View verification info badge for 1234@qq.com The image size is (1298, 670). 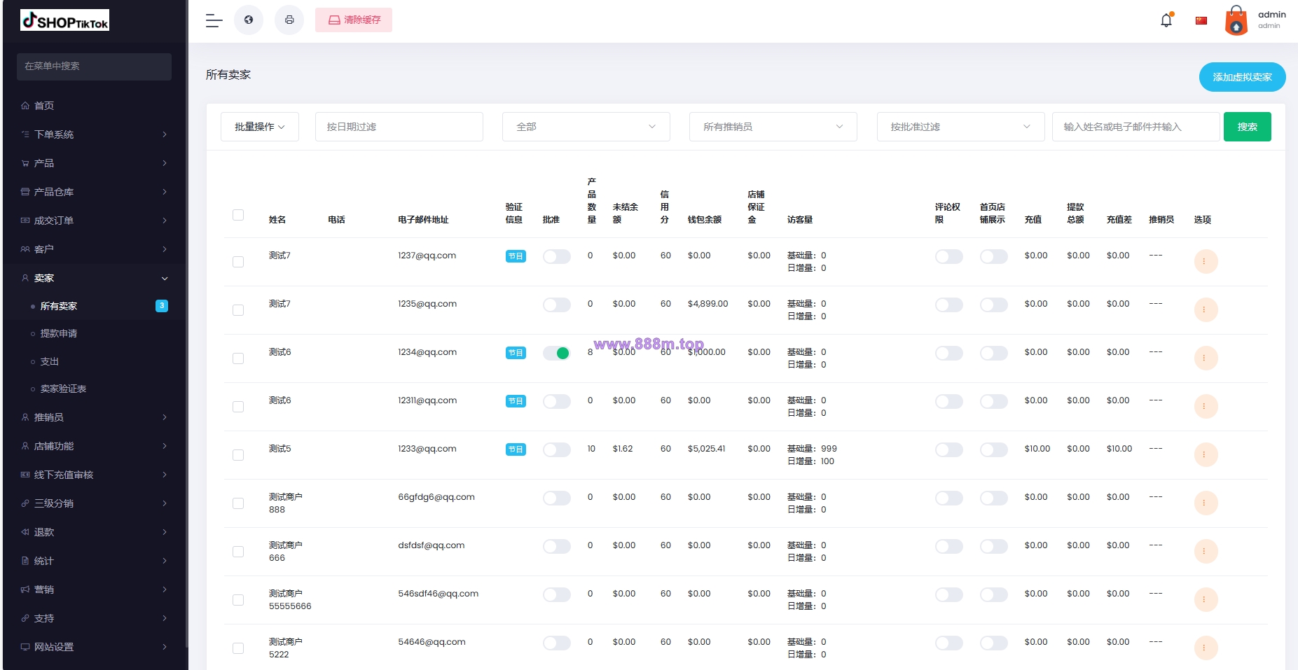pyautogui.click(x=516, y=353)
